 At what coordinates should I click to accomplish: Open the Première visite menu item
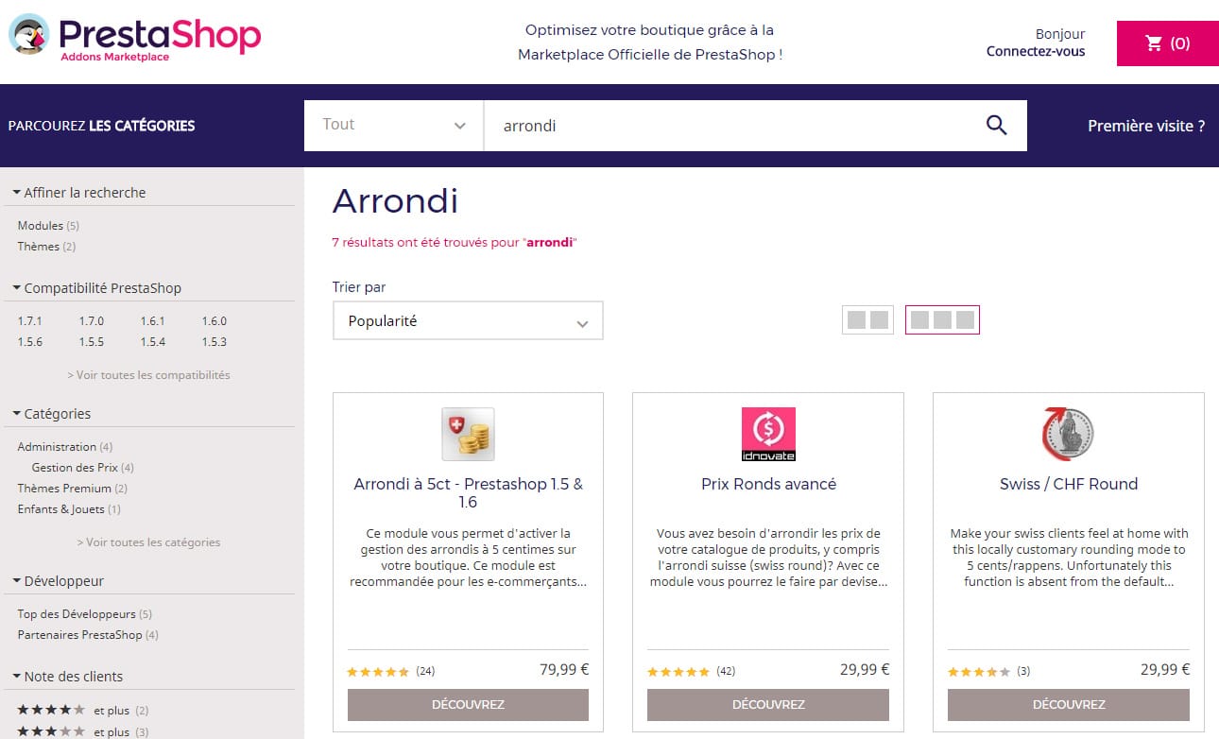click(x=1145, y=125)
